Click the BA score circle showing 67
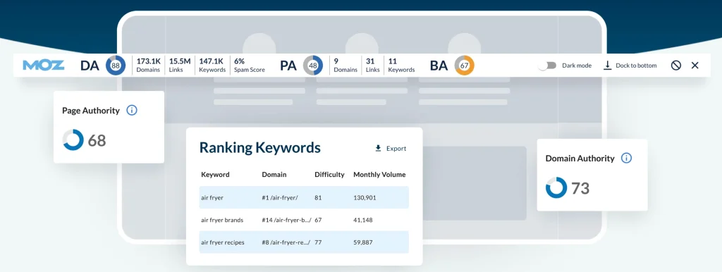The width and height of the screenshot is (722, 272). [464, 66]
